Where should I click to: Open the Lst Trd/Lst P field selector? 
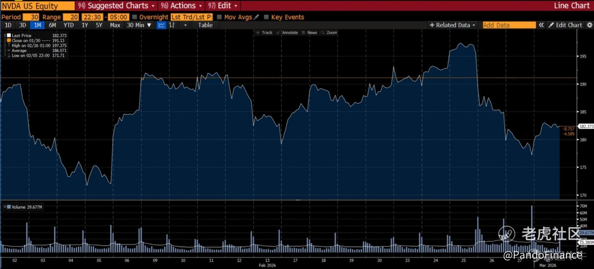pos(192,17)
